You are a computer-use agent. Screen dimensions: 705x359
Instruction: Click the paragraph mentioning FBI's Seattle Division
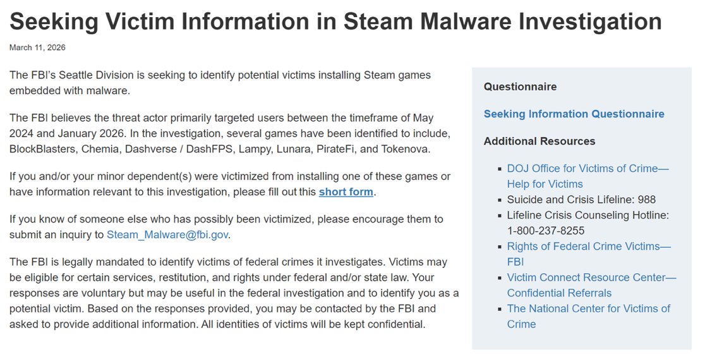[220, 82]
